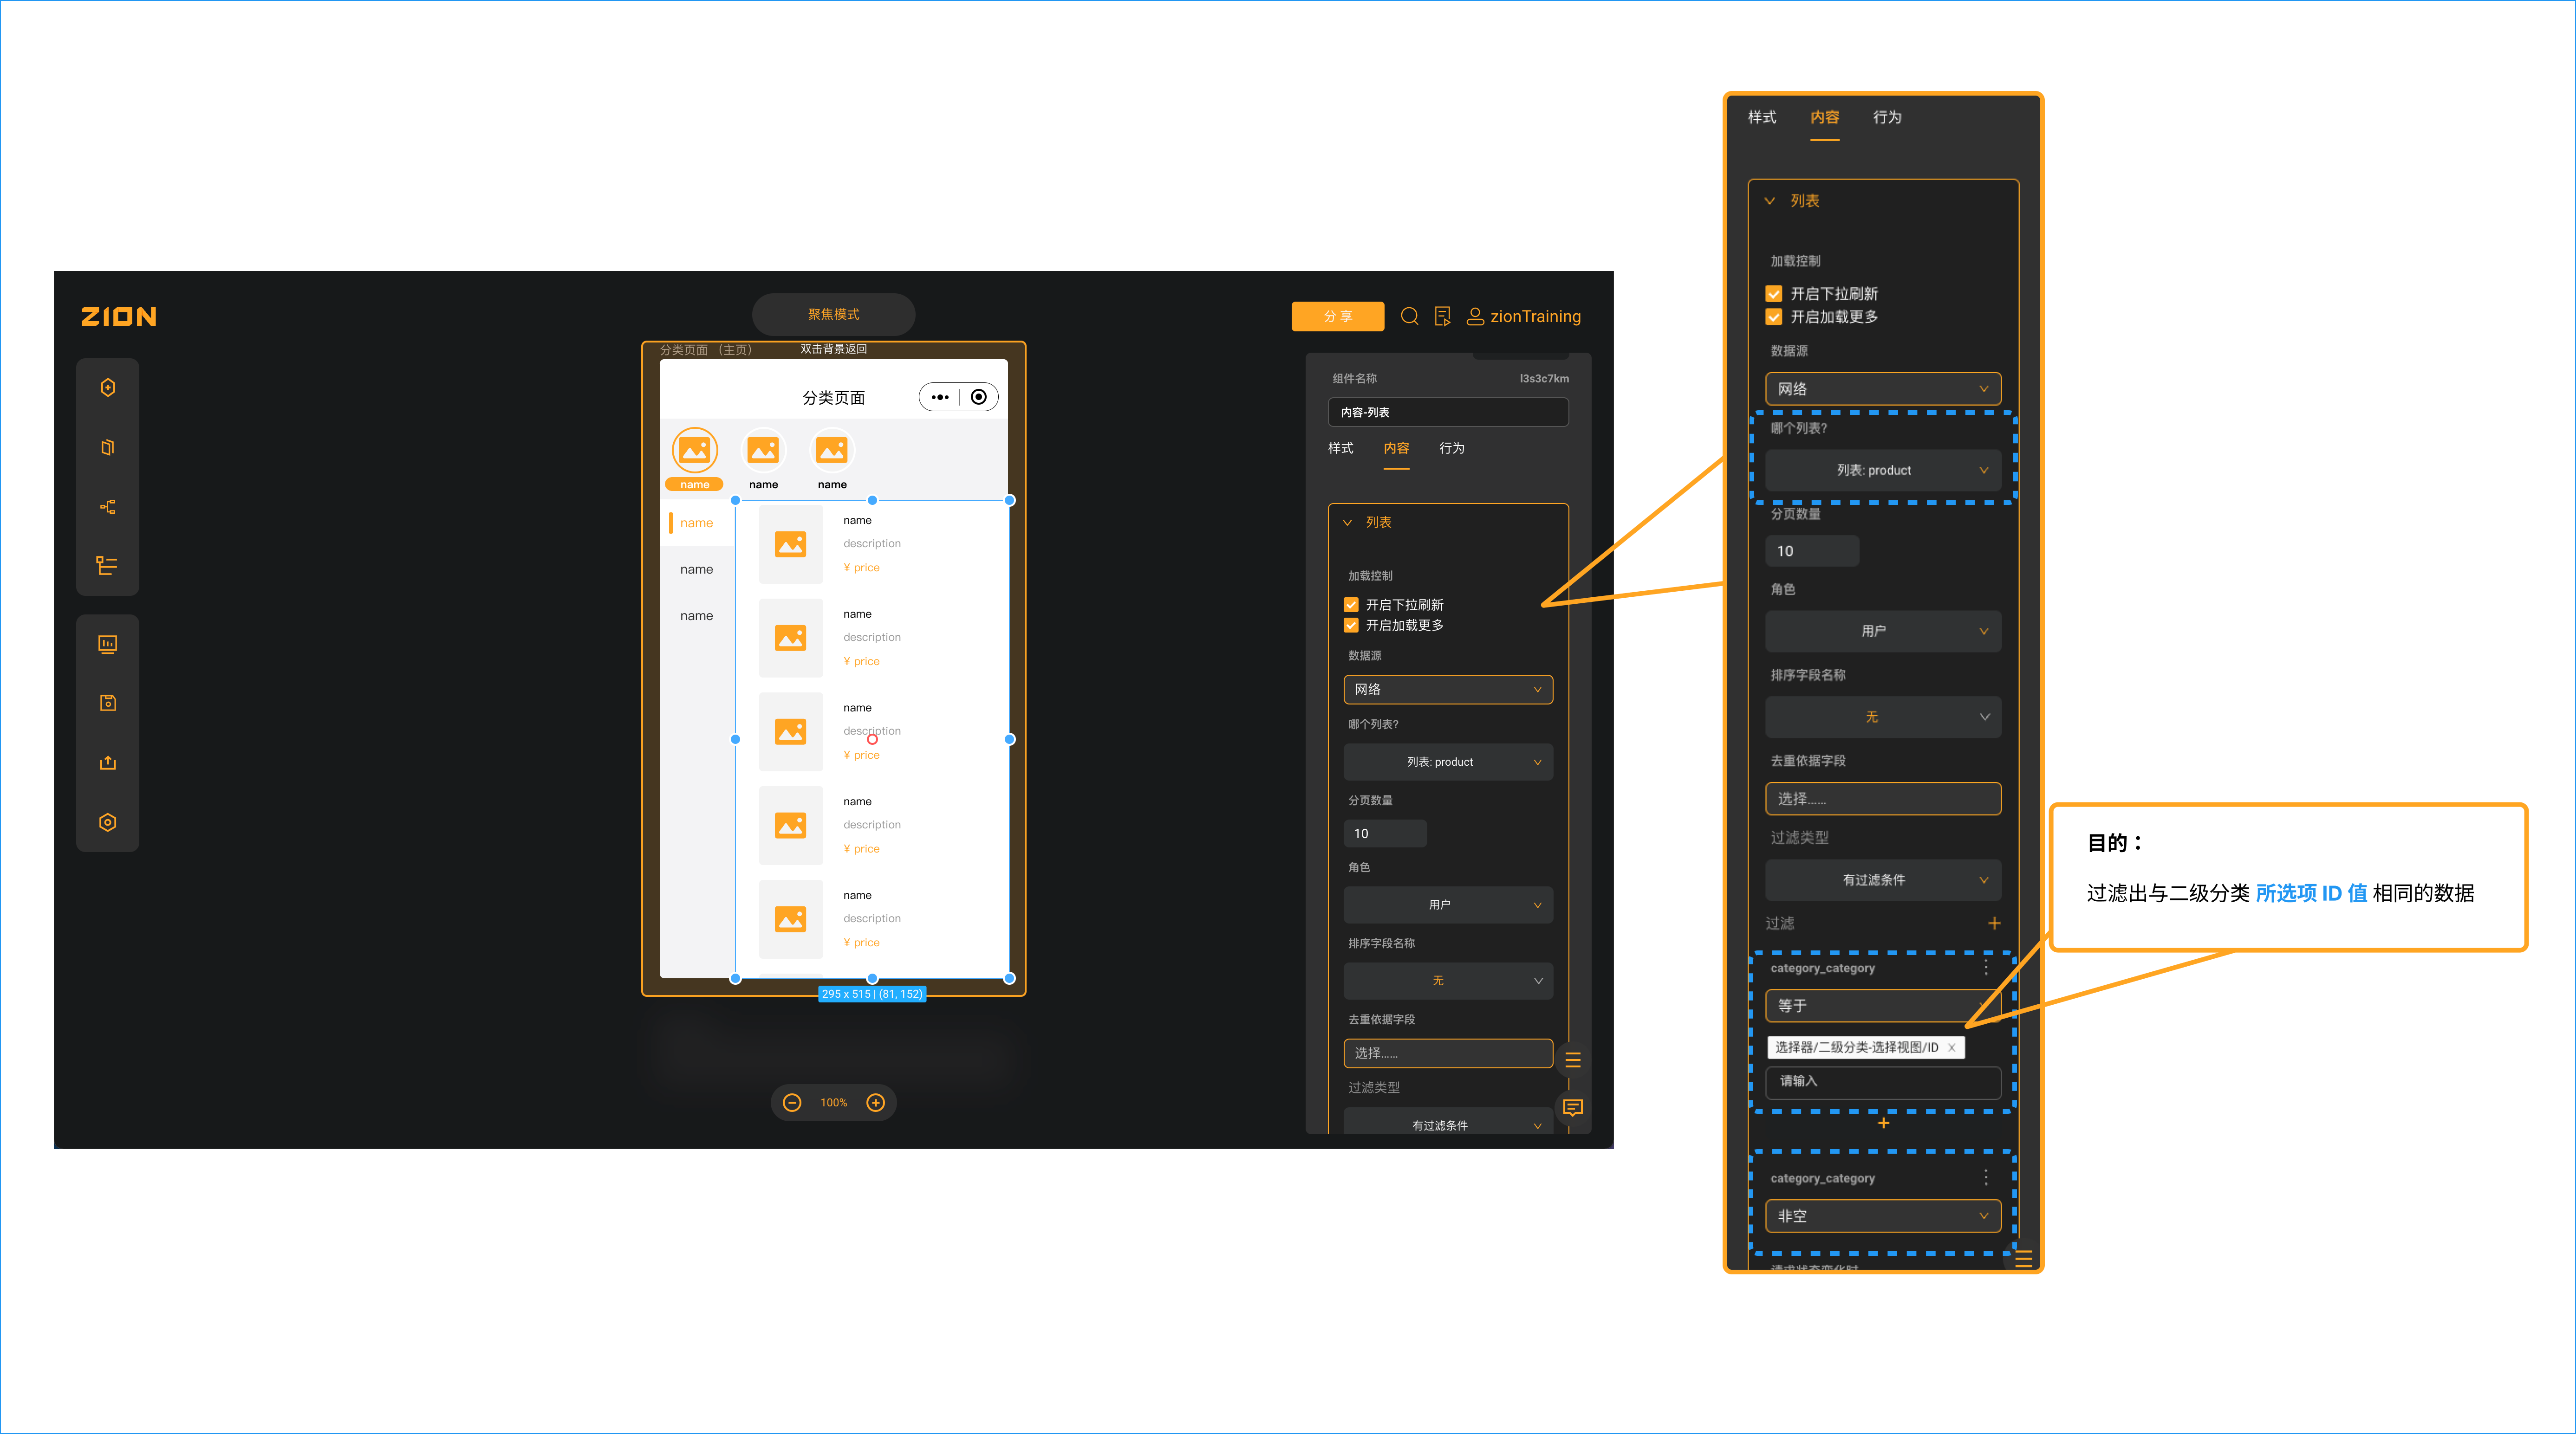Click the hamburger menu icon beside properties panel
The height and width of the screenshot is (1434, 2576).
(1572, 1059)
